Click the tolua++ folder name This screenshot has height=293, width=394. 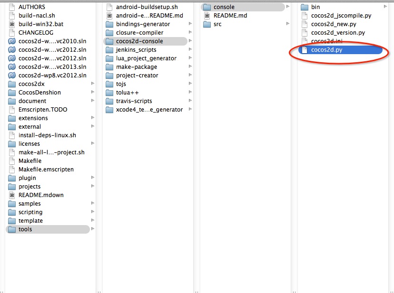[127, 93]
